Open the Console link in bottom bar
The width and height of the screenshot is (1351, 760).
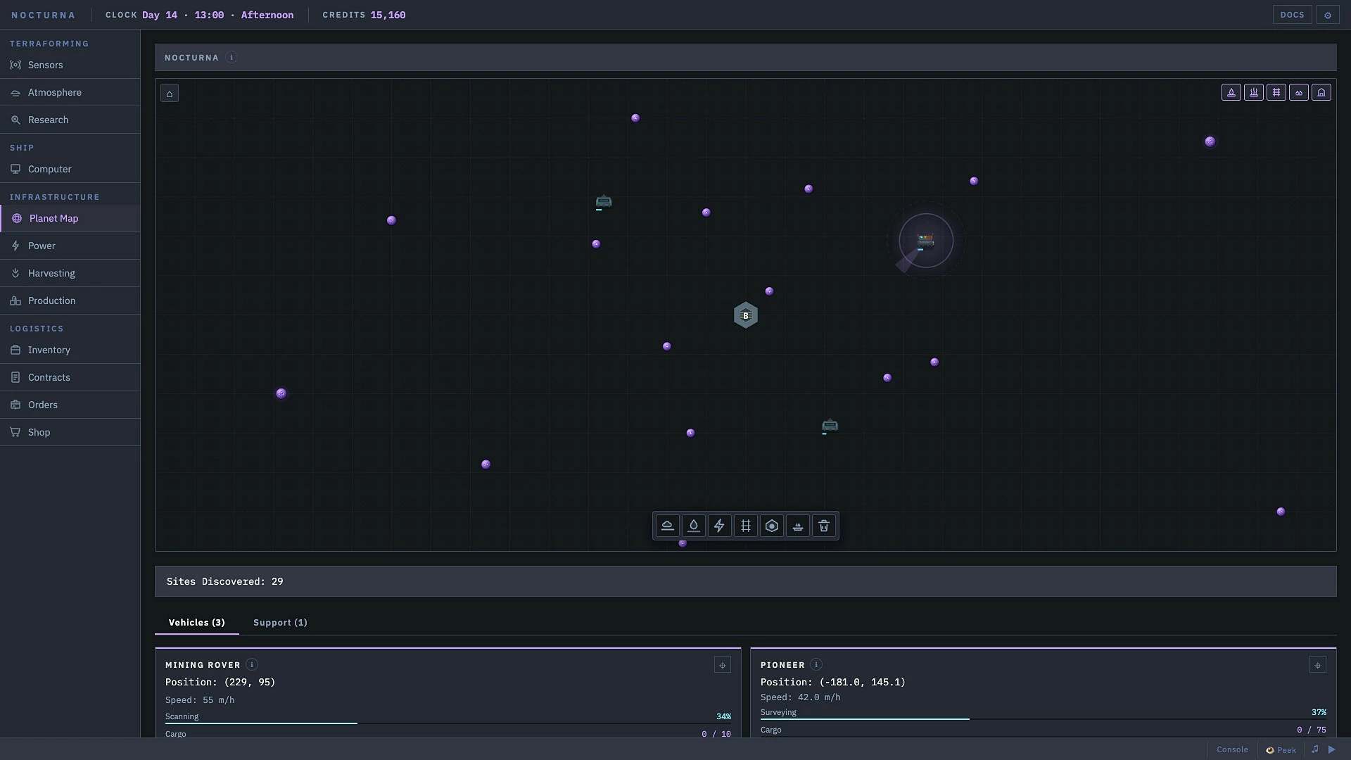click(1232, 749)
